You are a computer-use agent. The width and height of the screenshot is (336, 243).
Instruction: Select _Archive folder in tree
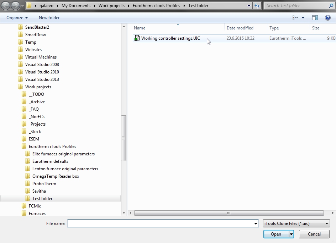coord(37,102)
